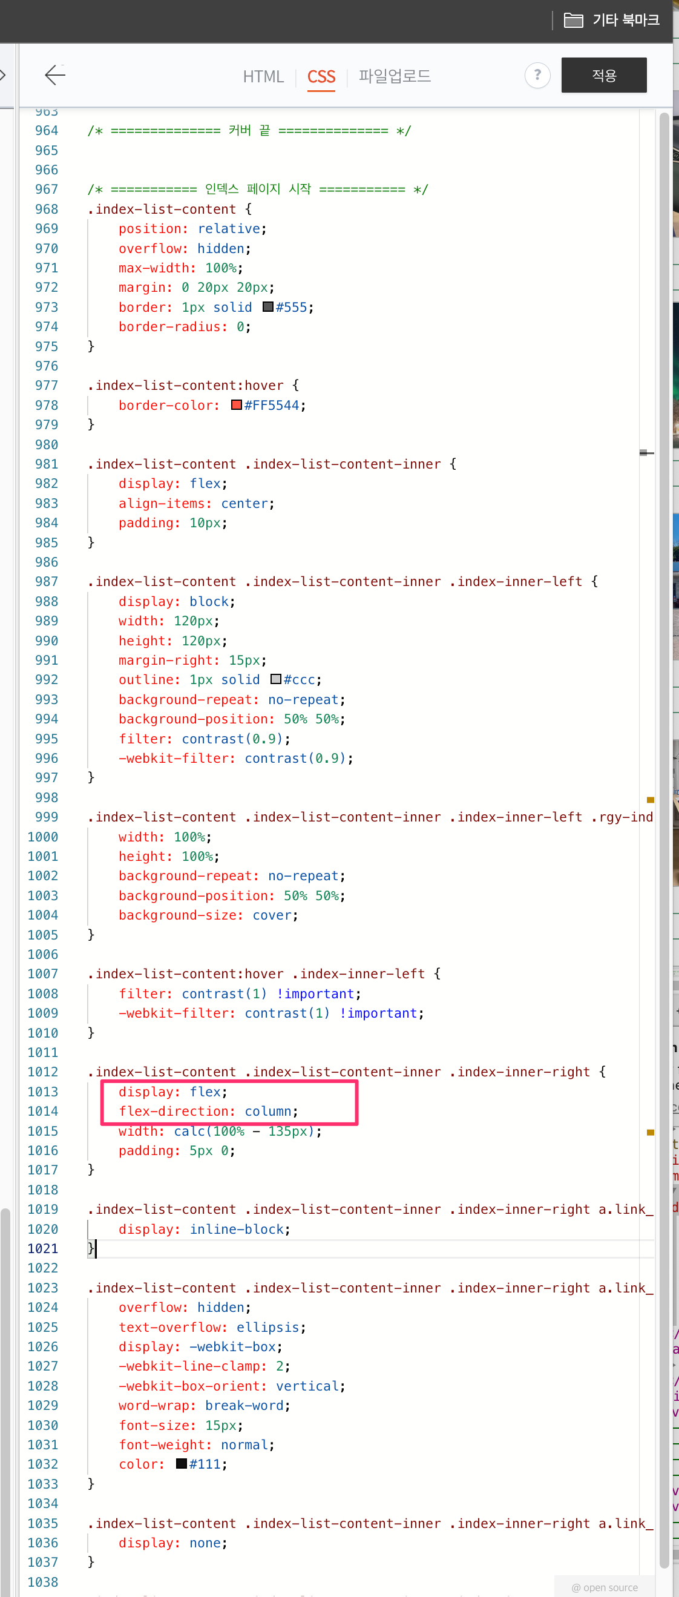Click the 'overflow: hidden;' line 970
Image resolution: width=679 pixels, height=1597 pixels.
tap(185, 249)
